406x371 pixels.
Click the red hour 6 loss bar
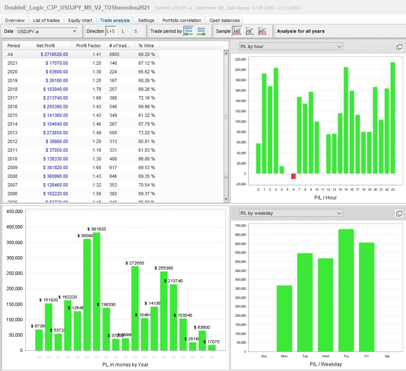click(294, 176)
